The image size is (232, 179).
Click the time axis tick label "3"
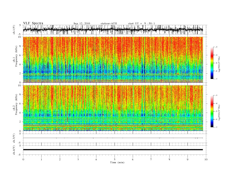(x=78, y=159)
